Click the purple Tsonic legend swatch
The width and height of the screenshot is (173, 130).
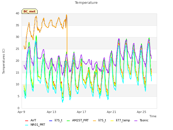coord(136,121)
